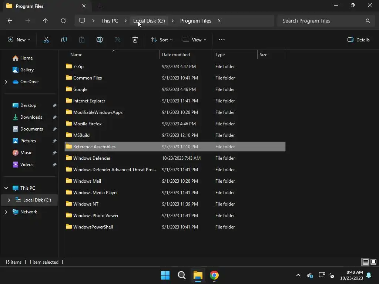Open Downloads quick access folder
Viewport: 379px width, 284px height.
point(31,117)
